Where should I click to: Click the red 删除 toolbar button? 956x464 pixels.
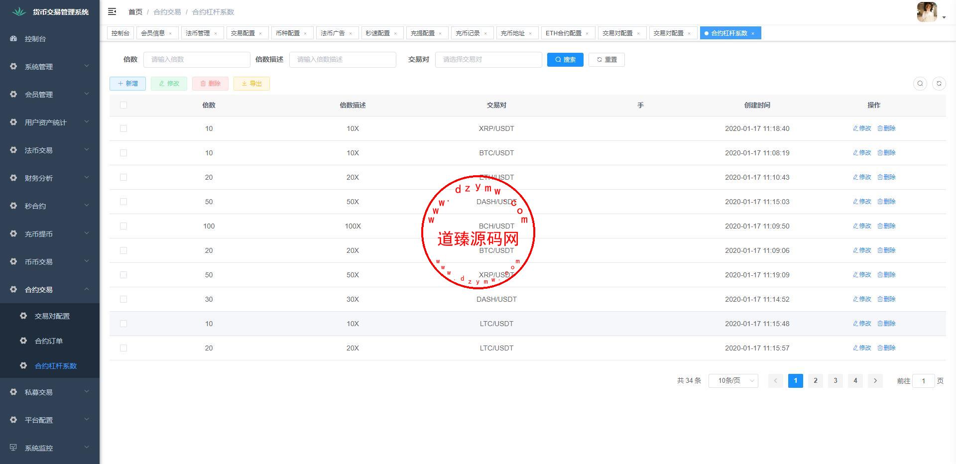(x=210, y=84)
